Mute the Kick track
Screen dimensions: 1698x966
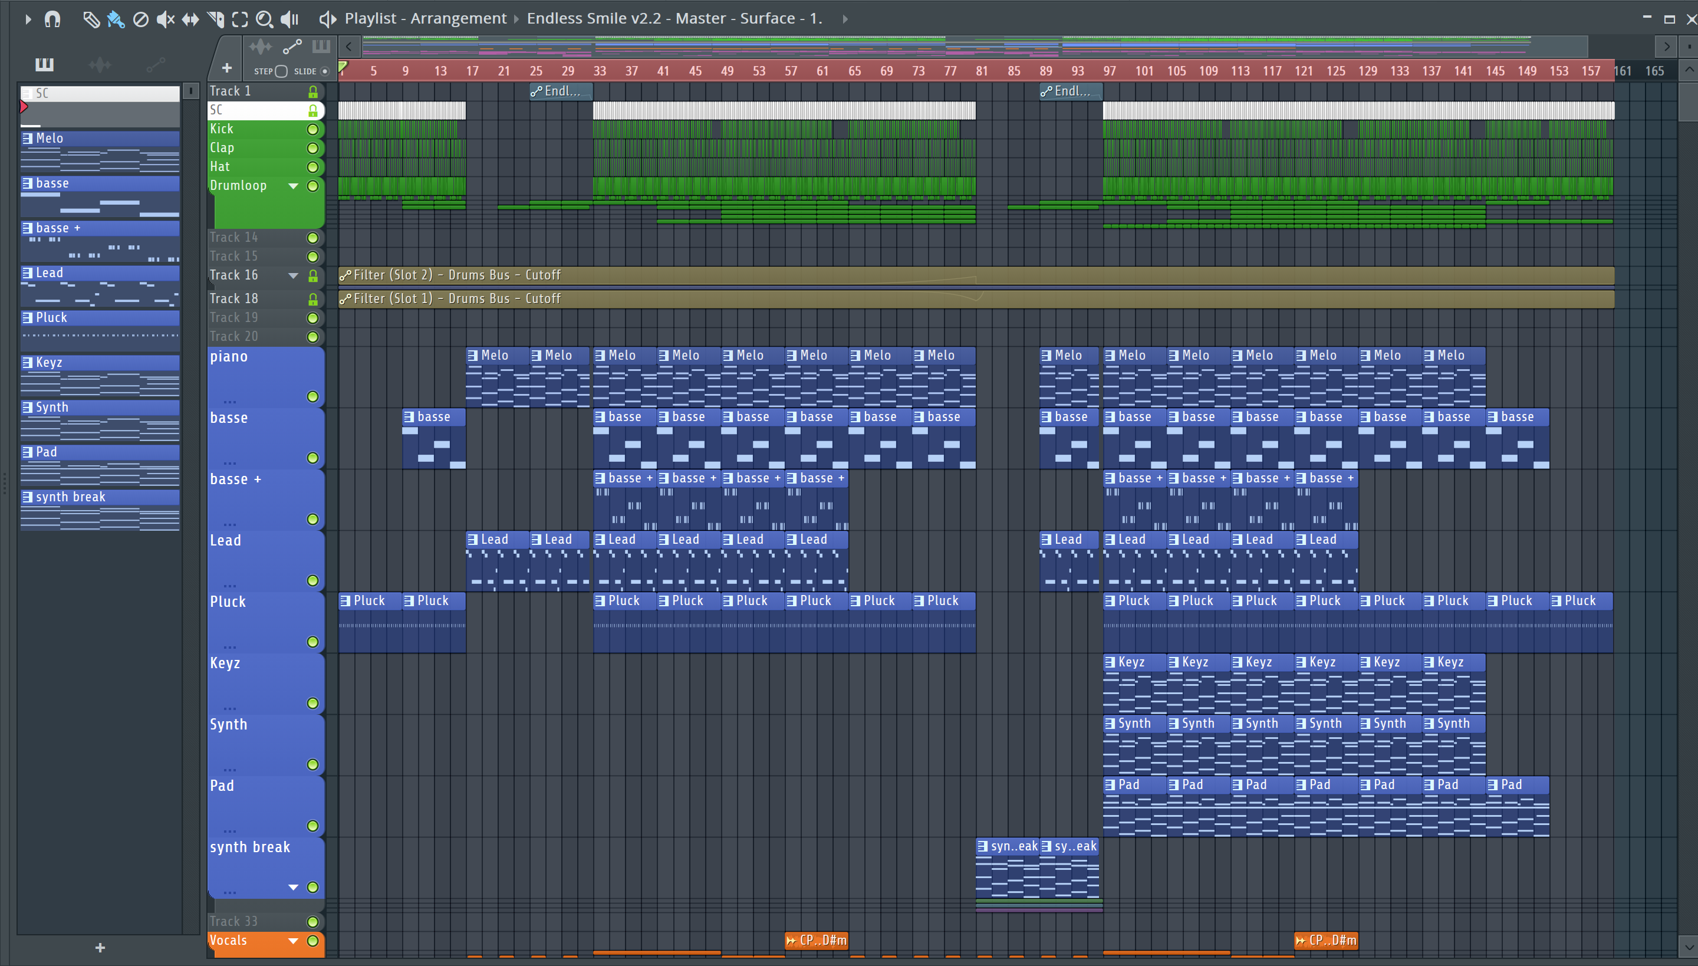pyautogui.click(x=313, y=129)
